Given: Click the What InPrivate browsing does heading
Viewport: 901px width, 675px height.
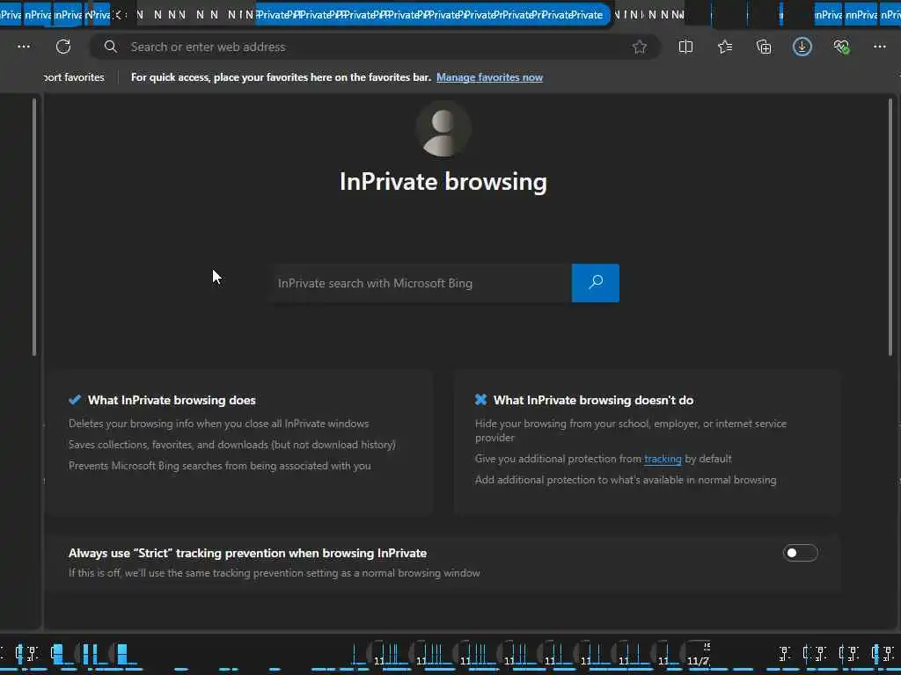Looking at the screenshot, I should pos(172,400).
